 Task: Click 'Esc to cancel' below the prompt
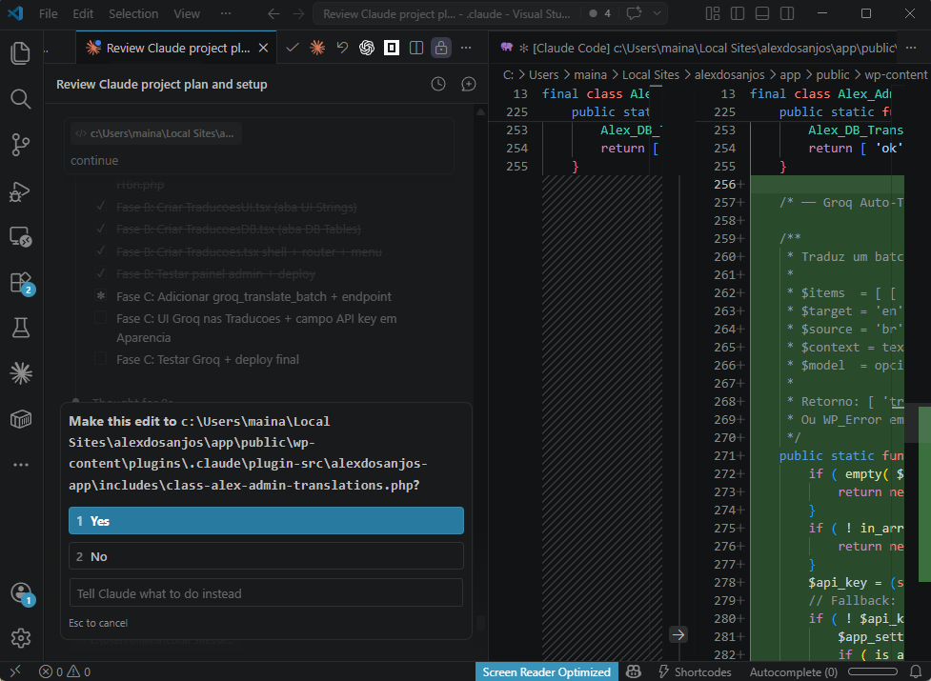click(98, 622)
